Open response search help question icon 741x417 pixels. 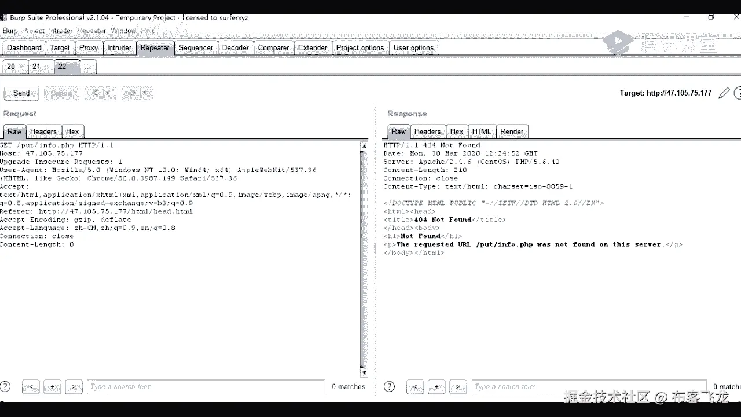coord(389,386)
